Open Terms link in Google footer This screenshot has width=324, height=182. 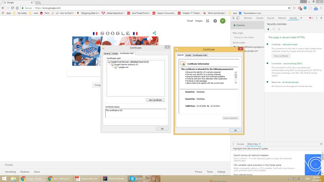209,171
